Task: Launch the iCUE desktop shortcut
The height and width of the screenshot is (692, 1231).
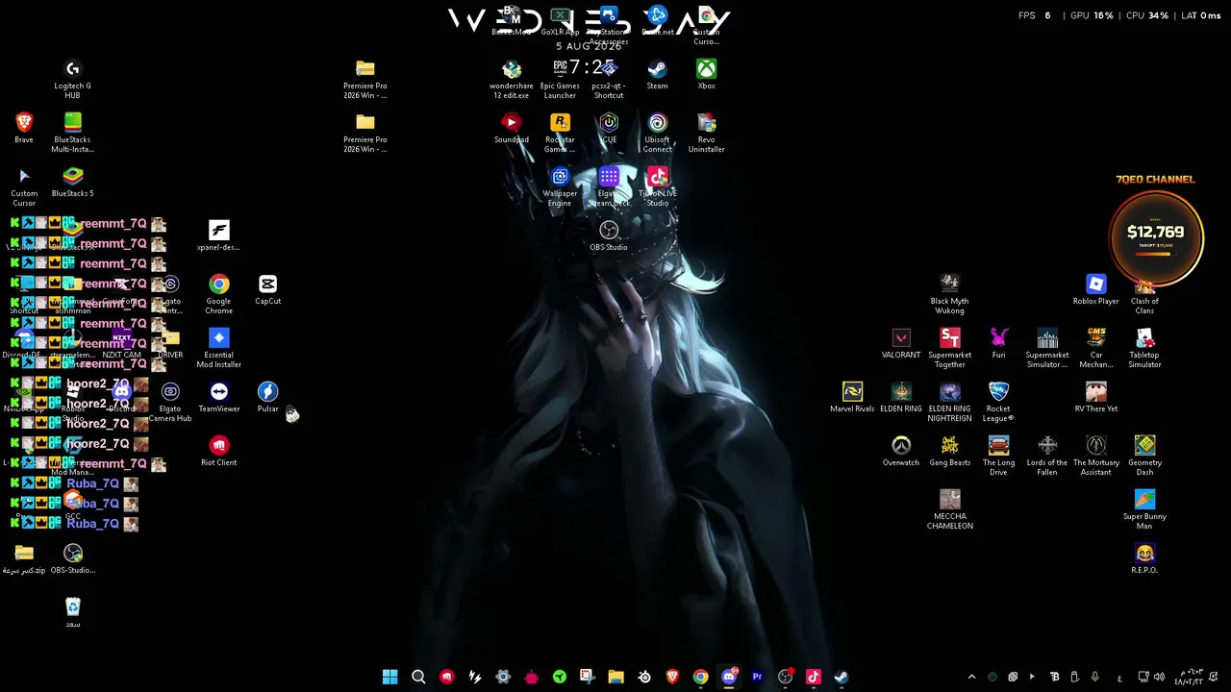Action: tap(609, 123)
